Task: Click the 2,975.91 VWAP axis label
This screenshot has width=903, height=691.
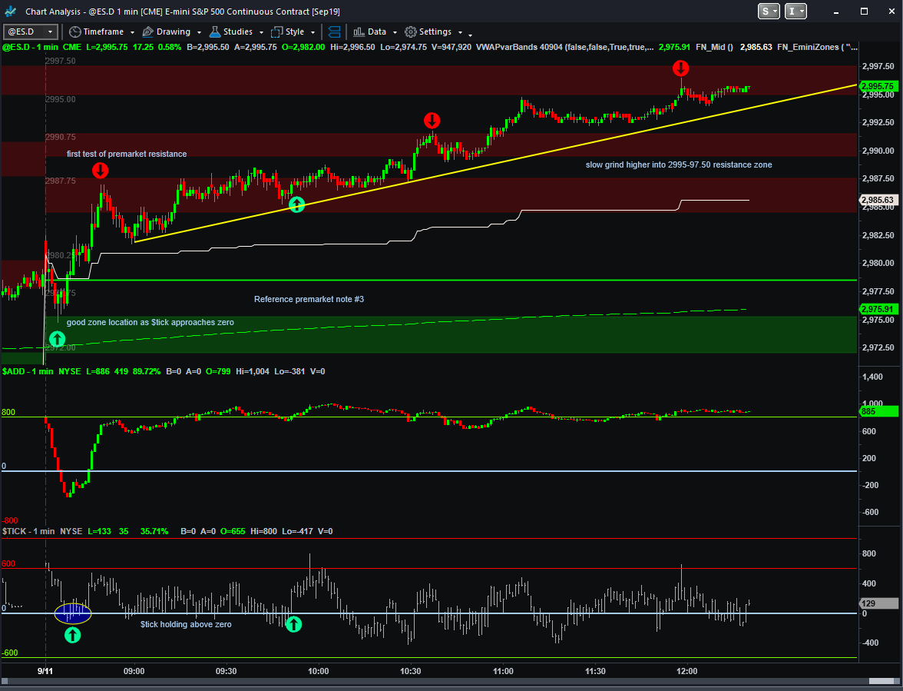Action: tap(878, 309)
